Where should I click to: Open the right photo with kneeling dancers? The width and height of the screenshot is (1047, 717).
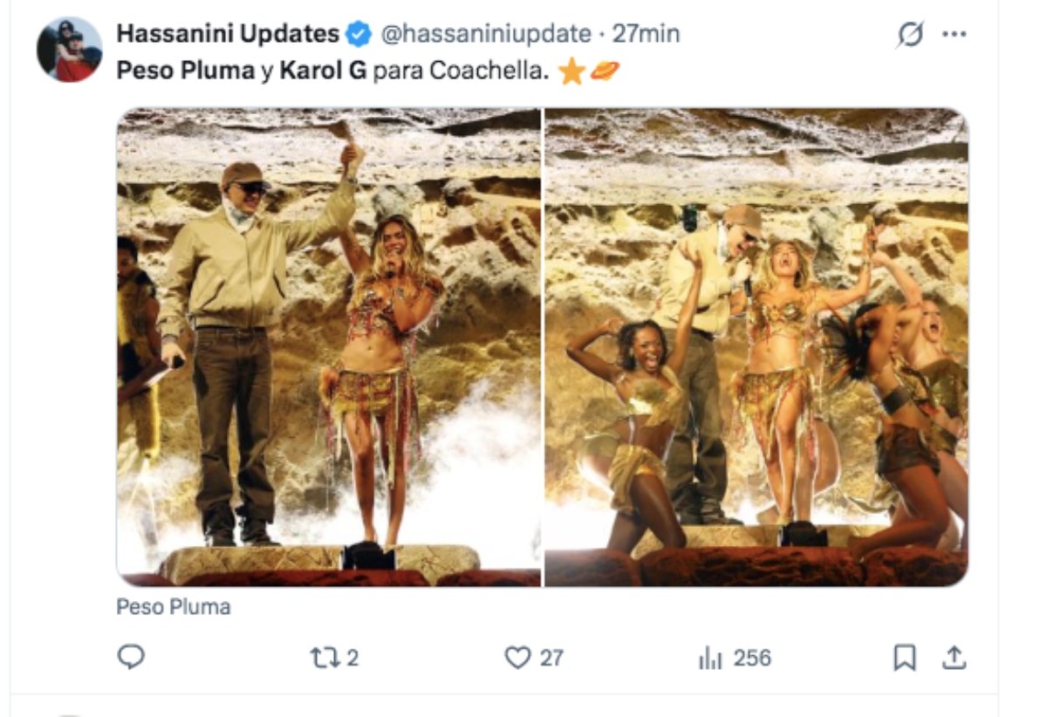[x=756, y=346]
